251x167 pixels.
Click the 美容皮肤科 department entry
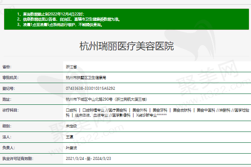click(x=182, y=110)
